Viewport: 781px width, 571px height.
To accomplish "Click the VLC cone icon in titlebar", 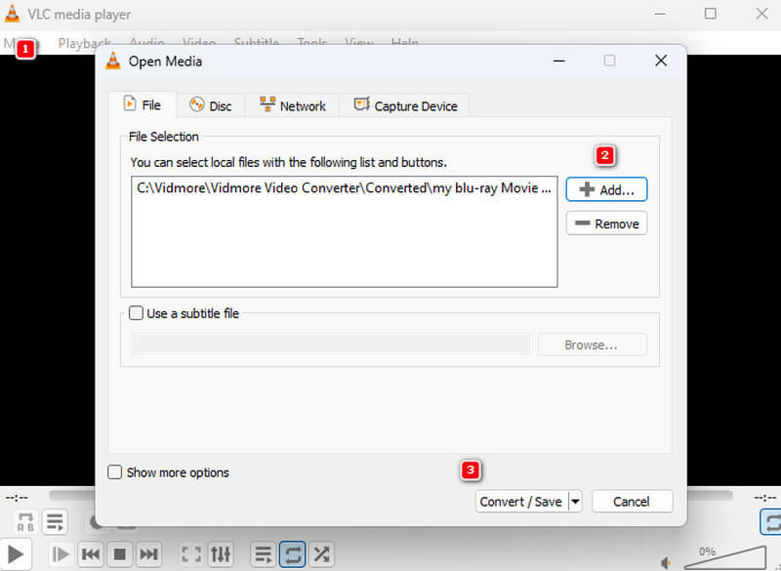I will pos(13,14).
